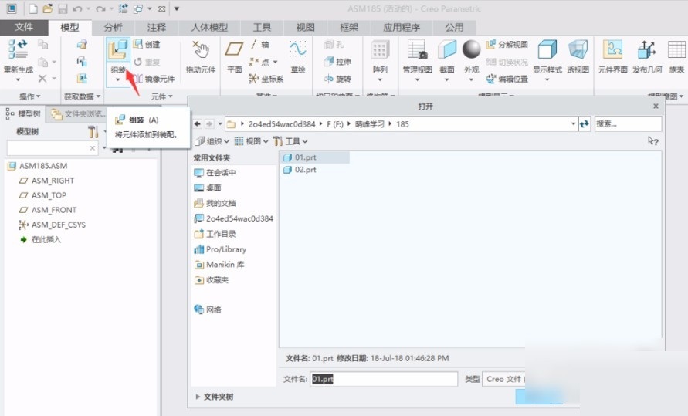The height and width of the screenshot is (416, 688).
Task: Switch to the 应用程序 ribbon tab
Action: [402, 27]
